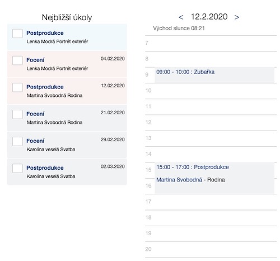Select the empty 7 o'clock time slot

pyautogui.click(x=211, y=43)
